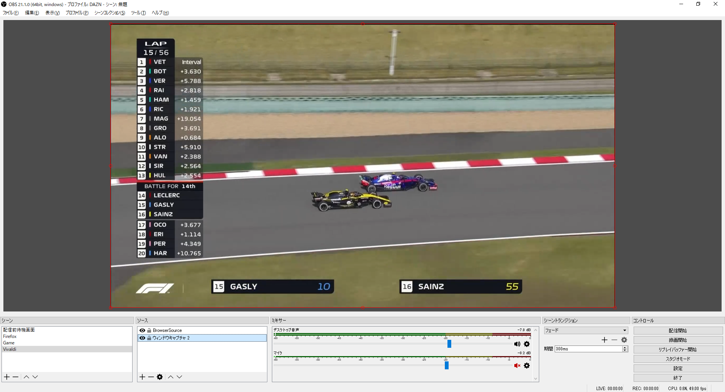The height and width of the screenshot is (392, 725).
Task: Open the シーンコレクション menu
Action: (110, 13)
